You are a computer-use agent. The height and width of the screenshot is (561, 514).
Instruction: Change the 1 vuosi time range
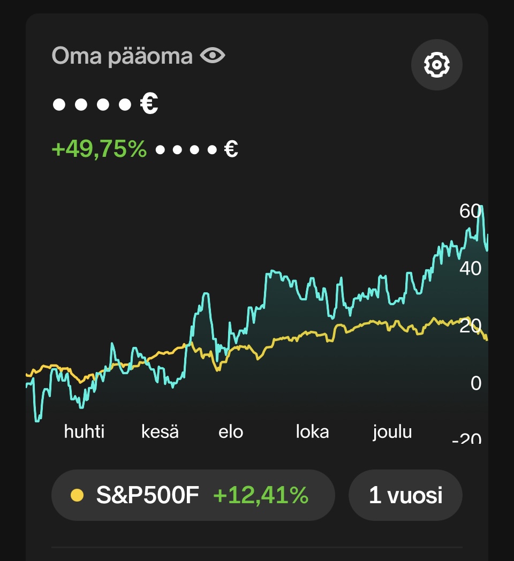[x=405, y=495]
